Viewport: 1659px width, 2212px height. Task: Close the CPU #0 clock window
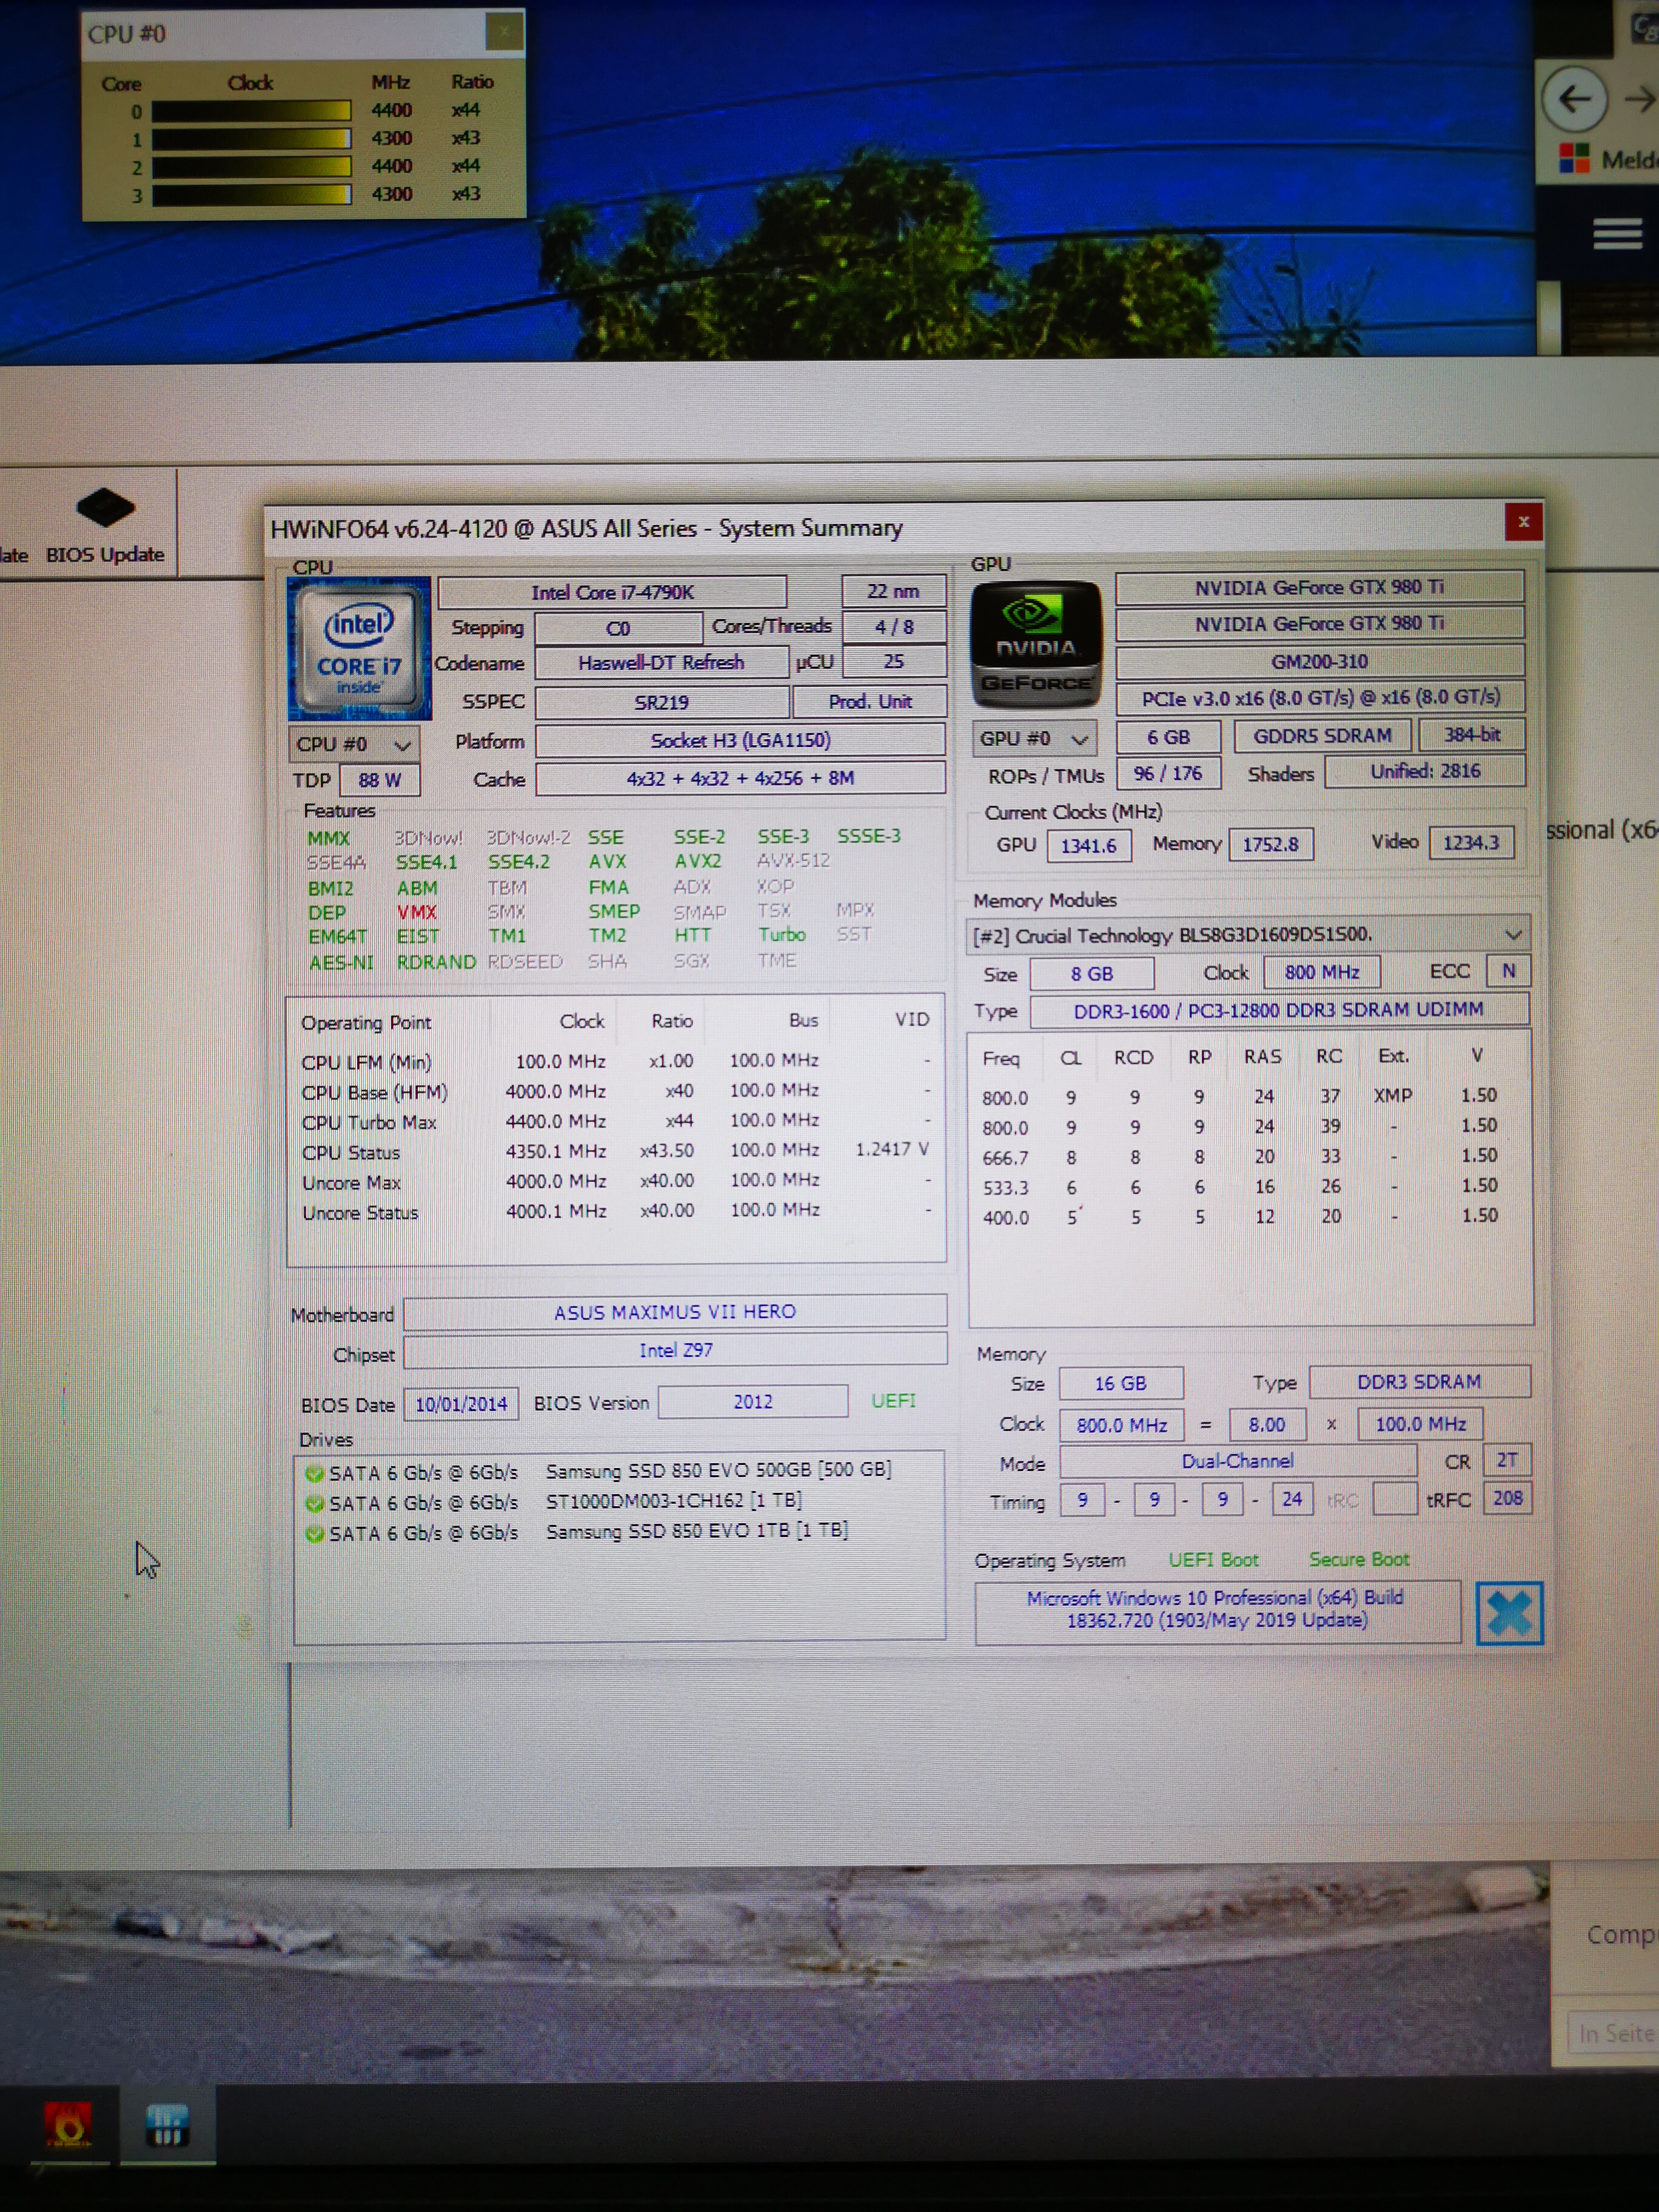(504, 32)
